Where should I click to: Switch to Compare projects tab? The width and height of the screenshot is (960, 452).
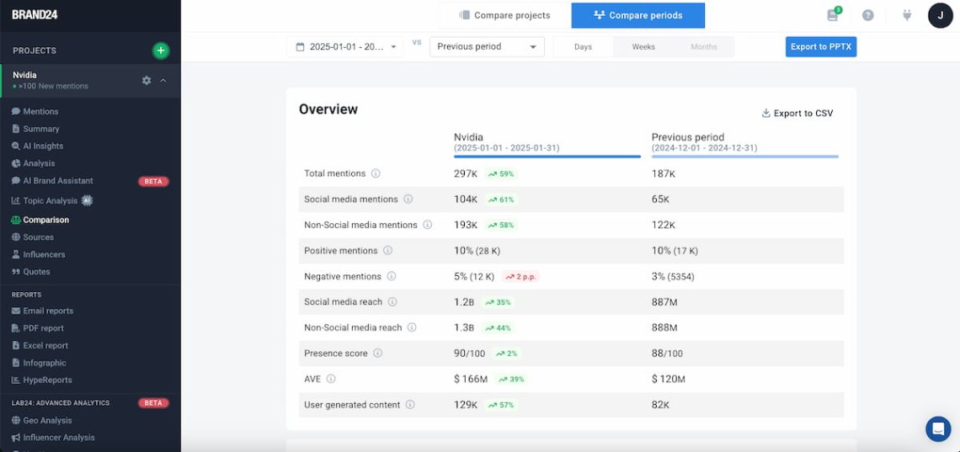[504, 15]
